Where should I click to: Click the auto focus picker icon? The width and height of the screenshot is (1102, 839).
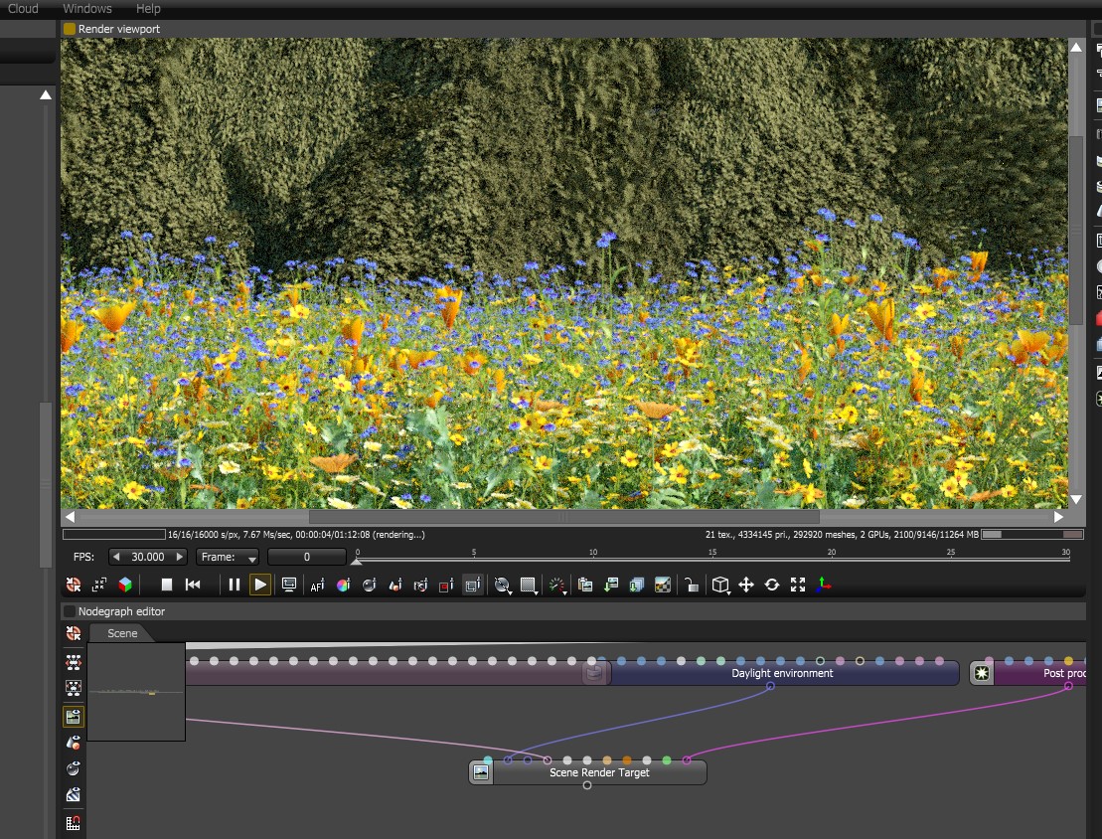[x=317, y=585]
